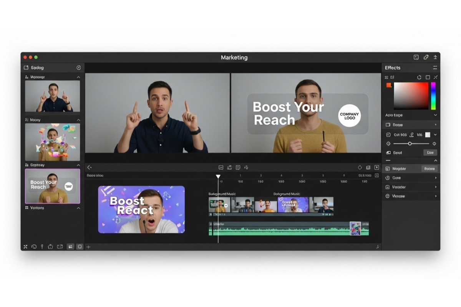Collapse the topmost clip section in the left sidebar
This screenshot has height=307, width=461.
(78, 77)
